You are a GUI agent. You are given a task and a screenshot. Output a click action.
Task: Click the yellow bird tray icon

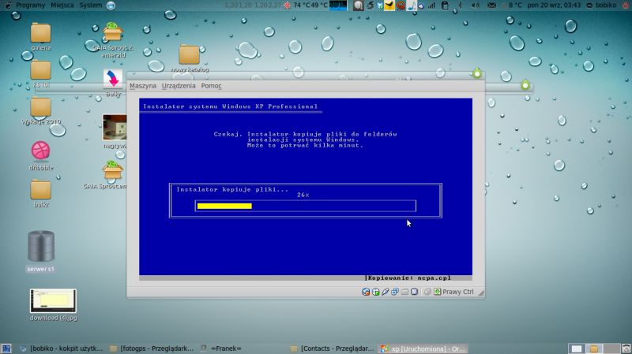pyautogui.click(x=389, y=6)
